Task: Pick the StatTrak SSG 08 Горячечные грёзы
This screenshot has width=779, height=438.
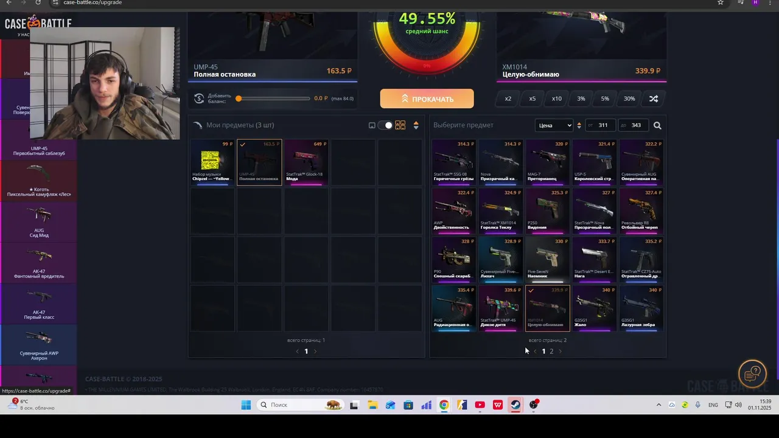Action: point(454,162)
